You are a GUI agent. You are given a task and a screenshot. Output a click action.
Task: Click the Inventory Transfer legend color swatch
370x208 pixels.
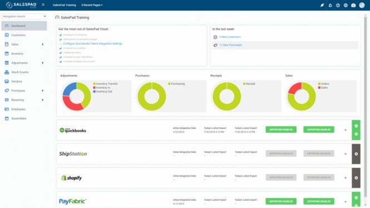click(x=95, y=84)
